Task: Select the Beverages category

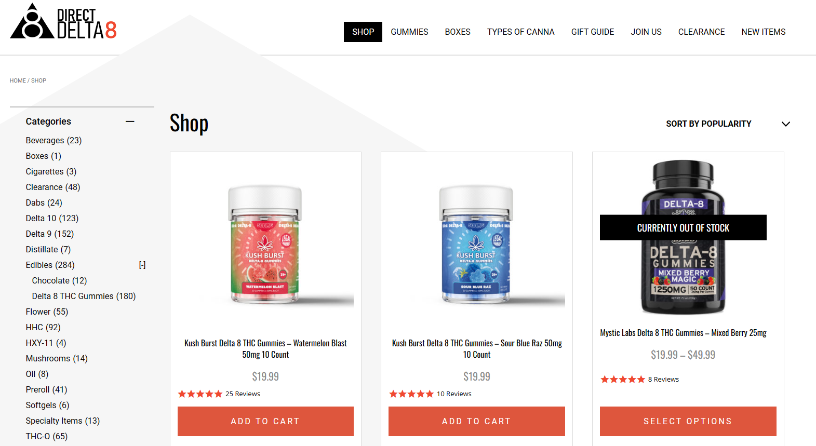Action: [53, 140]
